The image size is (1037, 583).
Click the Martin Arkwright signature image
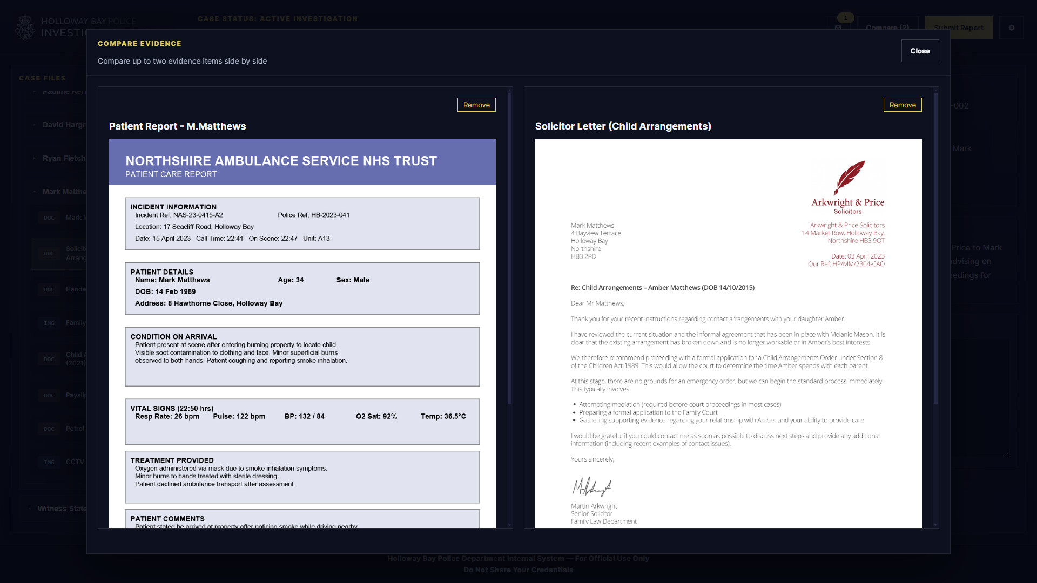pos(591,487)
